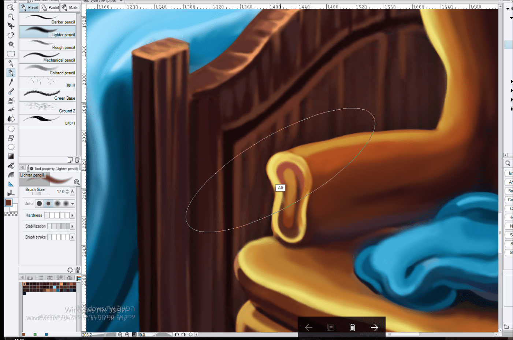
Task: Open the color set panel menu
Action: point(22,278)
